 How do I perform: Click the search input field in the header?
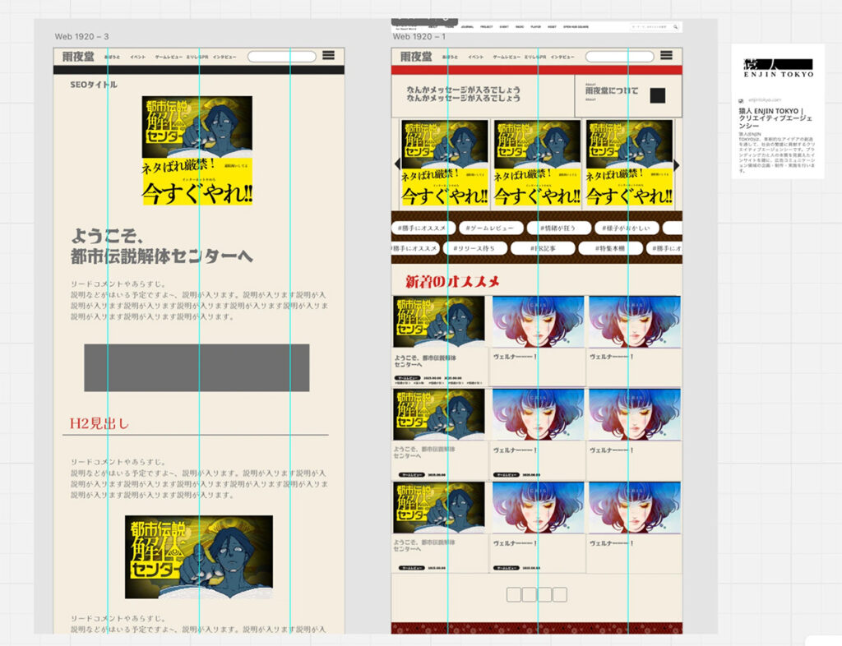(619, 57)
